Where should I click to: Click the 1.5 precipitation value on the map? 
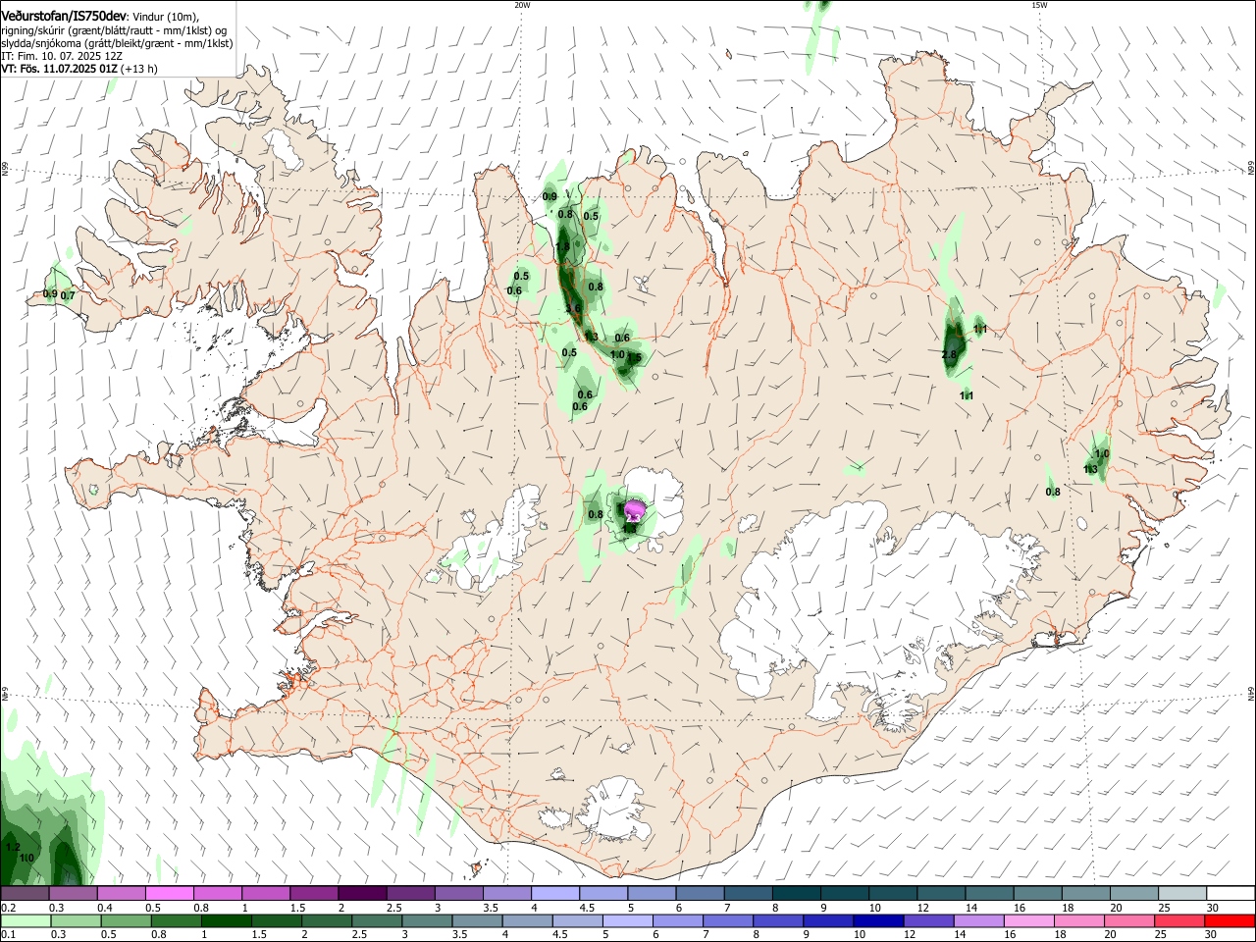(634, 358)
